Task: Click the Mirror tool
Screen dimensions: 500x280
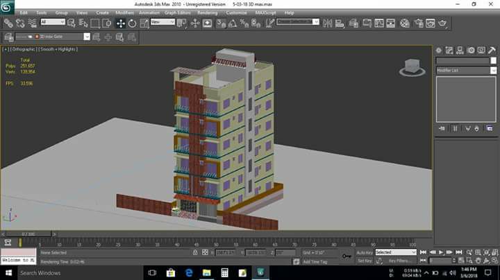Action: pos(328,24)
